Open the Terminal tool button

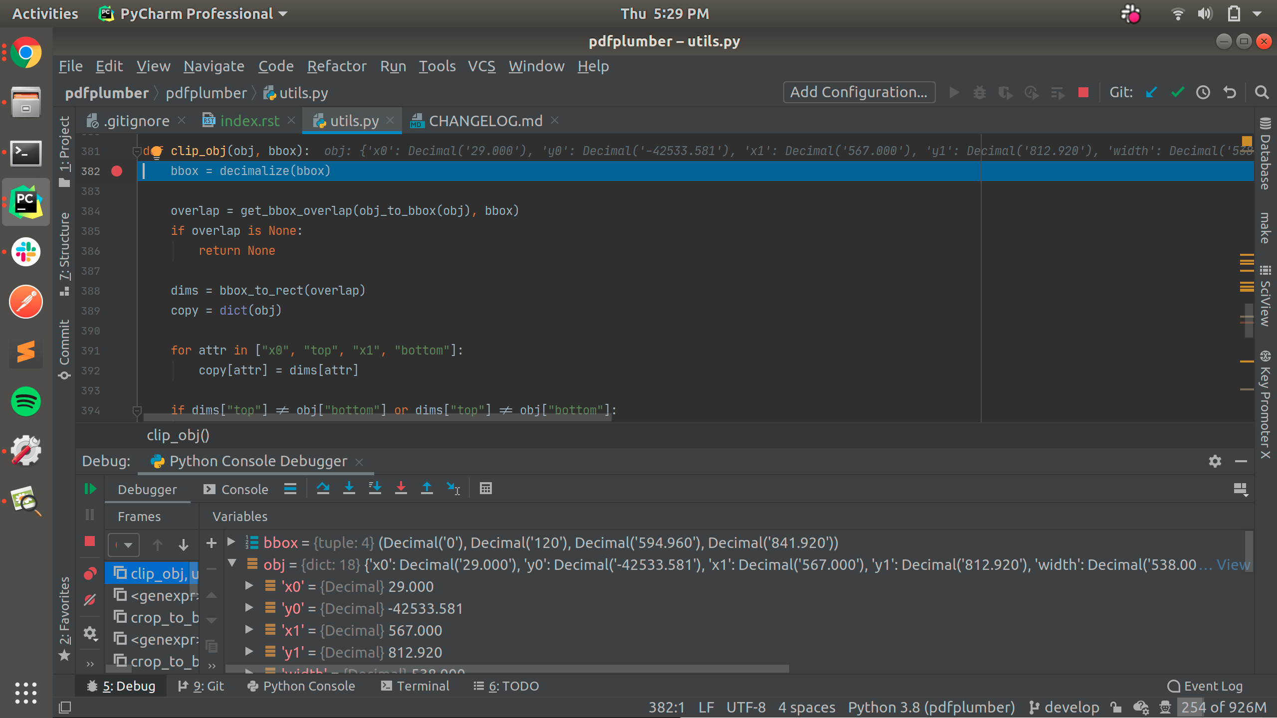[415, 687]
